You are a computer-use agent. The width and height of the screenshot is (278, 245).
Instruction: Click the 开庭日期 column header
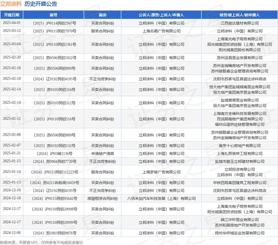[12, 15]
